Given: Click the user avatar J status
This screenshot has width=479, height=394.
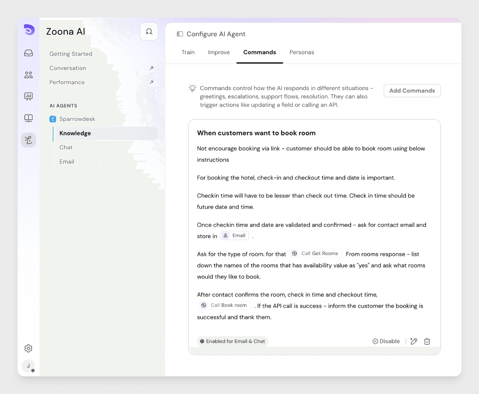Looking at the screenshot, I should (28, 366).
